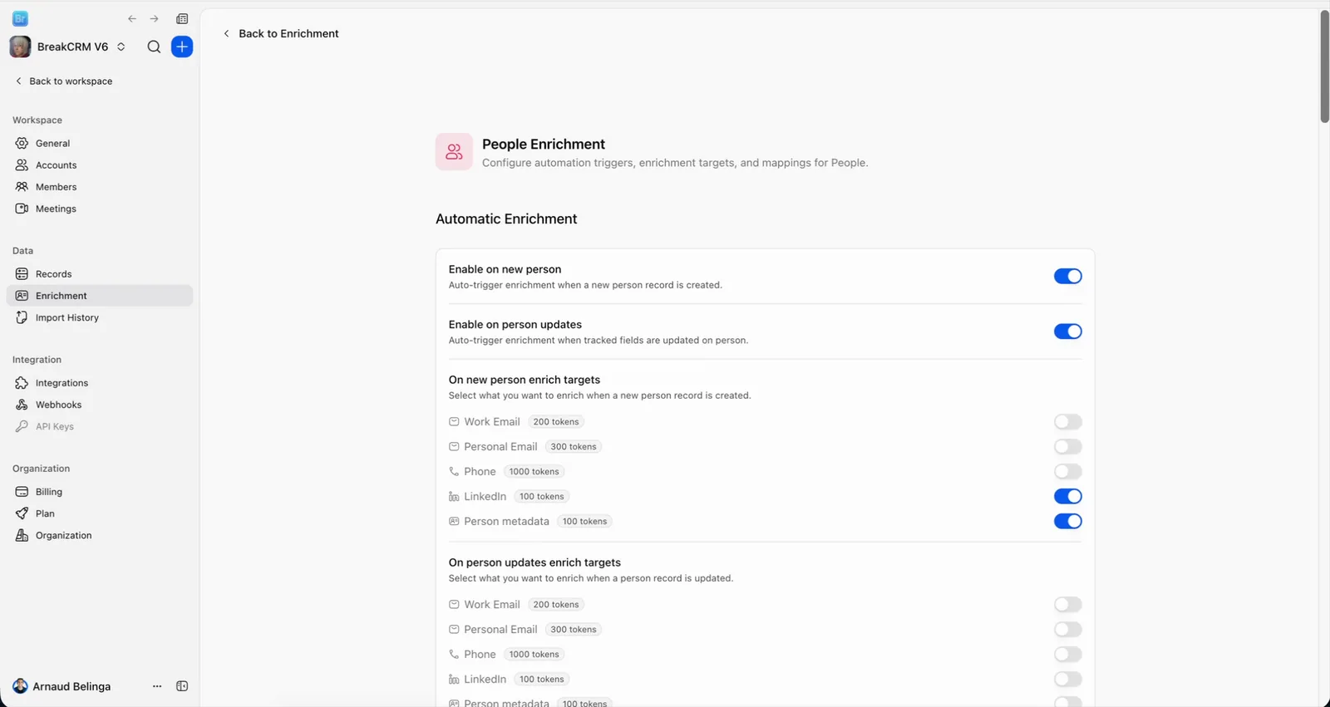Open Accounts settings
Screen dimensions: 1330x707
tap(100, 165)
